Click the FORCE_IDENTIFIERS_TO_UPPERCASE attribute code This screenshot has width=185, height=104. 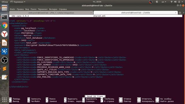tap(55, 60)
